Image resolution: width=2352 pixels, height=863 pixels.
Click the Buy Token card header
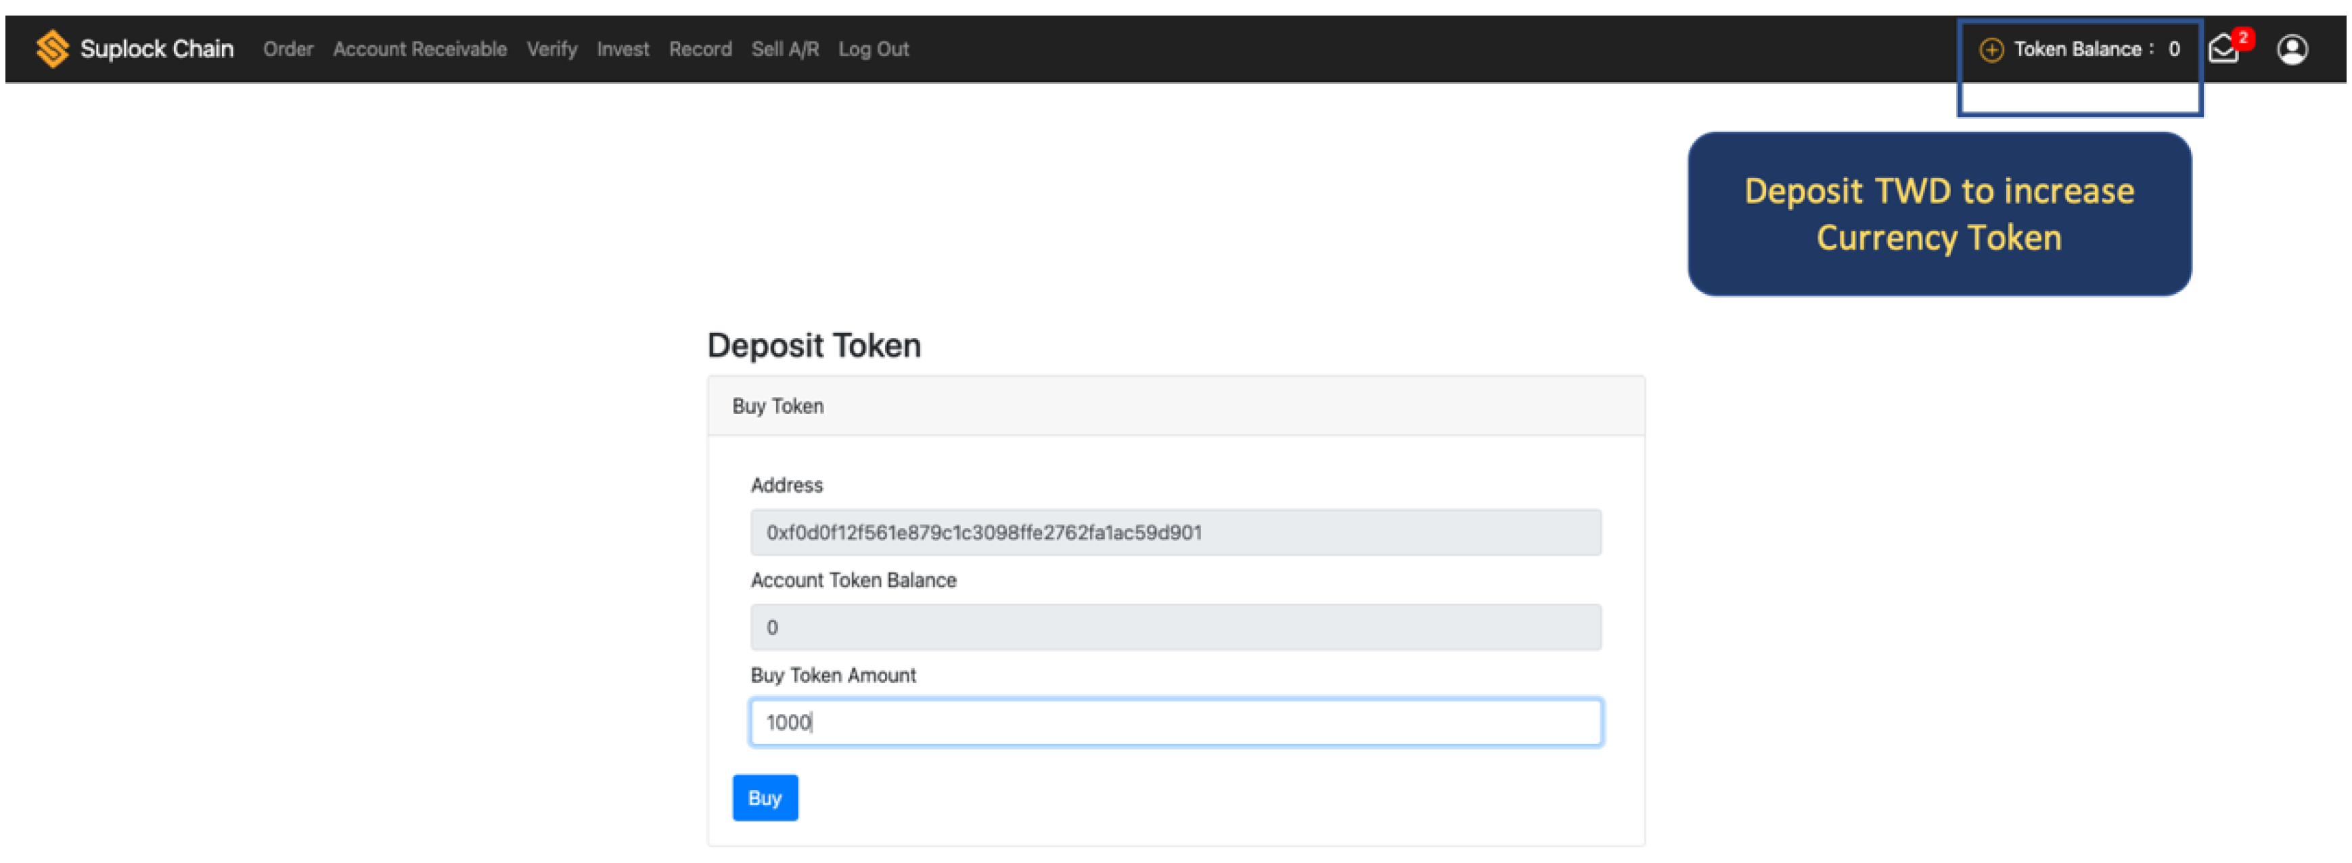click(1175, 406)
